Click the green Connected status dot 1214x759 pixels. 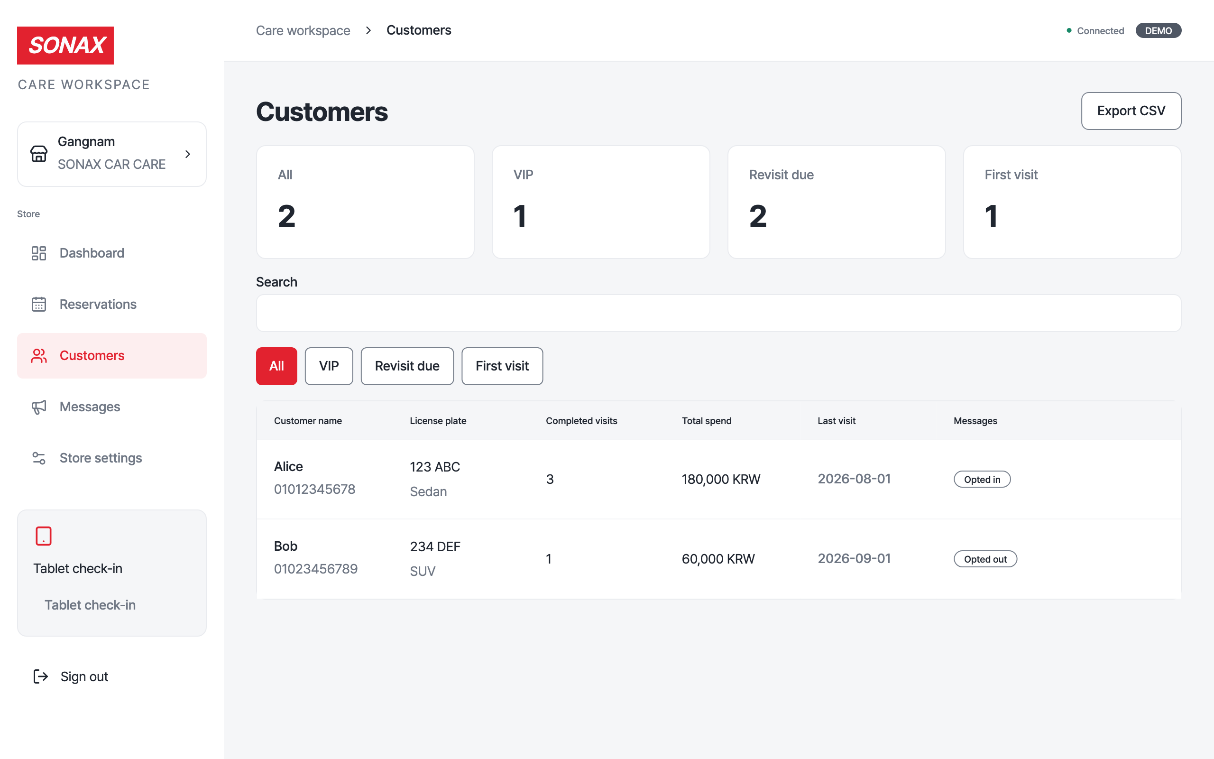point(1069,31)
